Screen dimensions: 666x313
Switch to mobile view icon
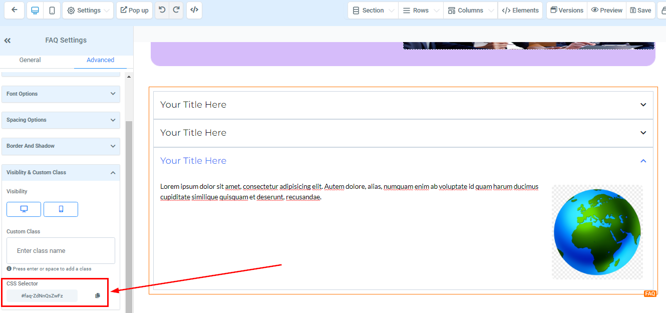click(52, 10)
